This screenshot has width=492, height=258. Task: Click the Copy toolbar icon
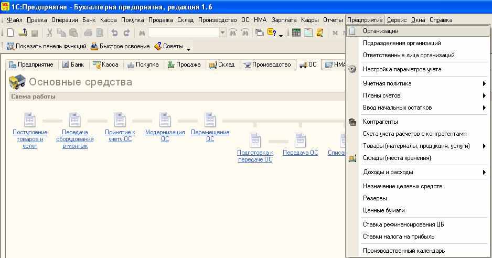tap(61, 33)
